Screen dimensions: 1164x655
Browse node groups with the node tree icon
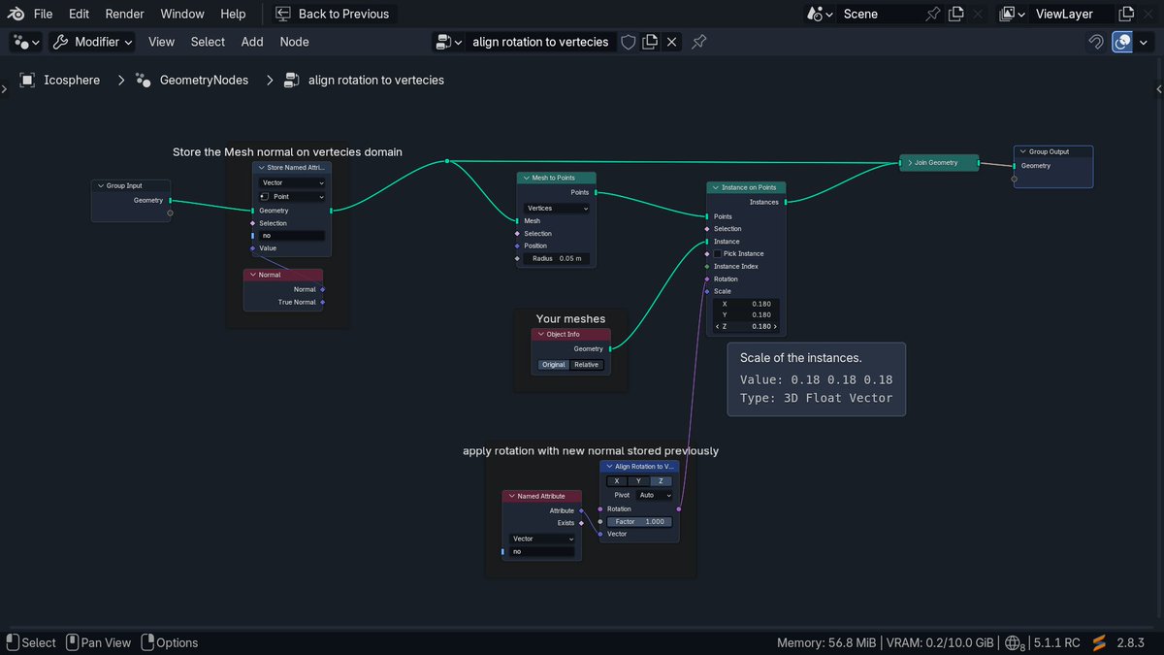pyautogui.click(x=448, y=42)
